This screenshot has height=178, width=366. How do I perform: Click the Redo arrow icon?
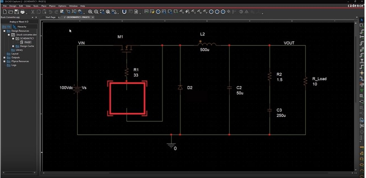[56, 12]
